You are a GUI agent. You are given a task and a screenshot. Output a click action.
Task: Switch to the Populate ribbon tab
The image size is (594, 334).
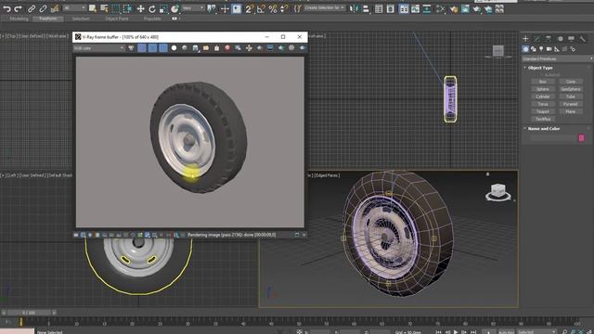tap(152, 19)
